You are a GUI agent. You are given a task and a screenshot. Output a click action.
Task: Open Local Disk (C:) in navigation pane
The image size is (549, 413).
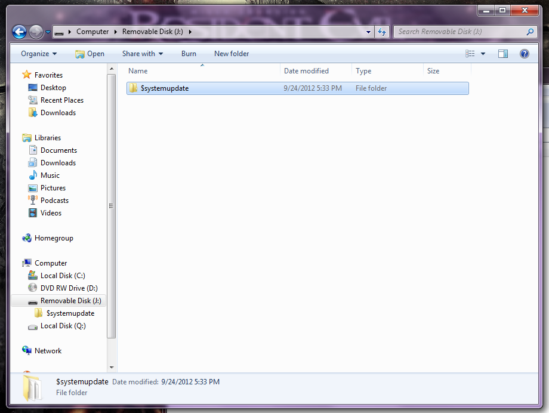point(63,276)
